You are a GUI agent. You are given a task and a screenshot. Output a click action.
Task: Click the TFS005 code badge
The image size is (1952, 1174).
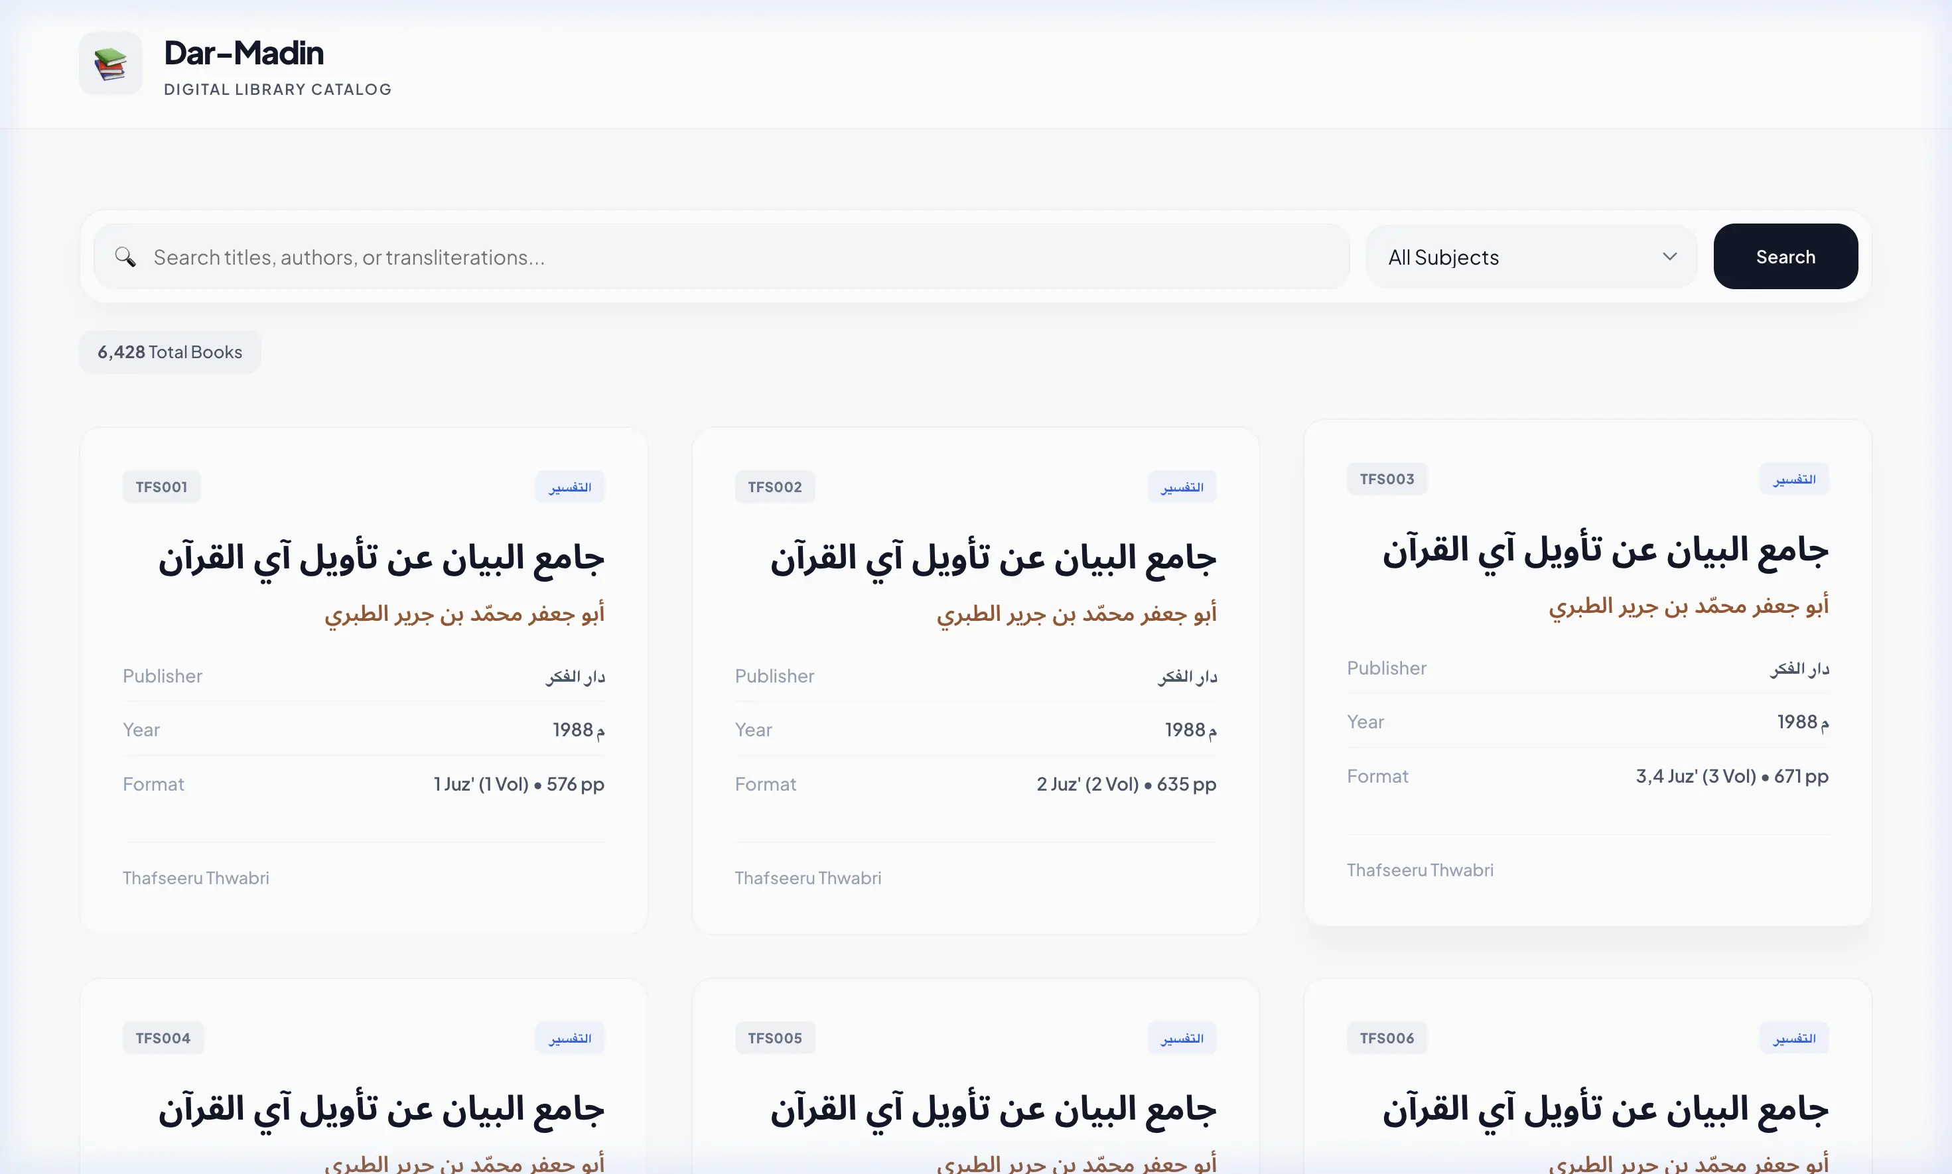click(x=774, y=1038)
